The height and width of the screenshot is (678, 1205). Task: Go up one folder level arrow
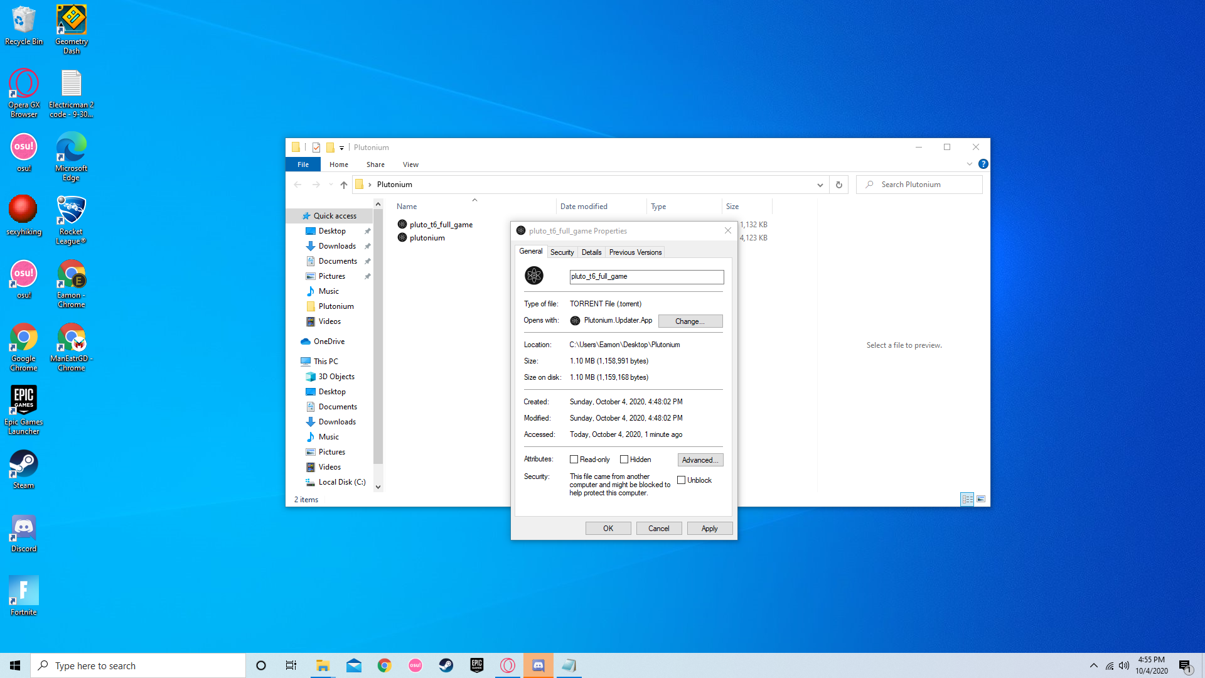pyautogui.click(x=344, y=185)
